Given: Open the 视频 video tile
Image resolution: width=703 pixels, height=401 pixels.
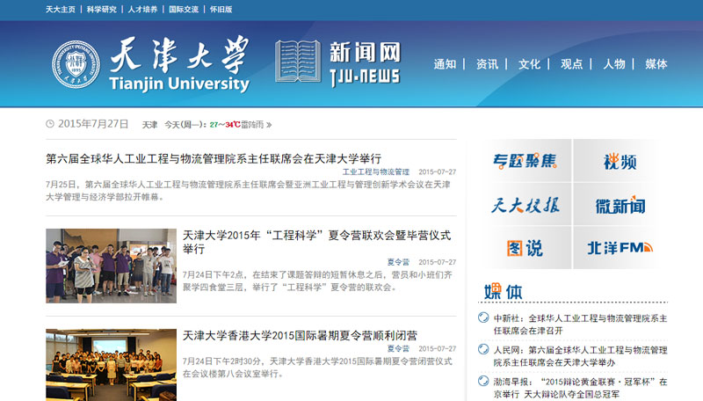Looking at the screenshot, I should point(620,161).
